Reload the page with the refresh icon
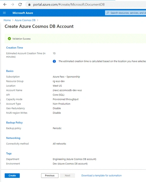The width and height of the screenshot is (146, 182). [x=20, y=5]
